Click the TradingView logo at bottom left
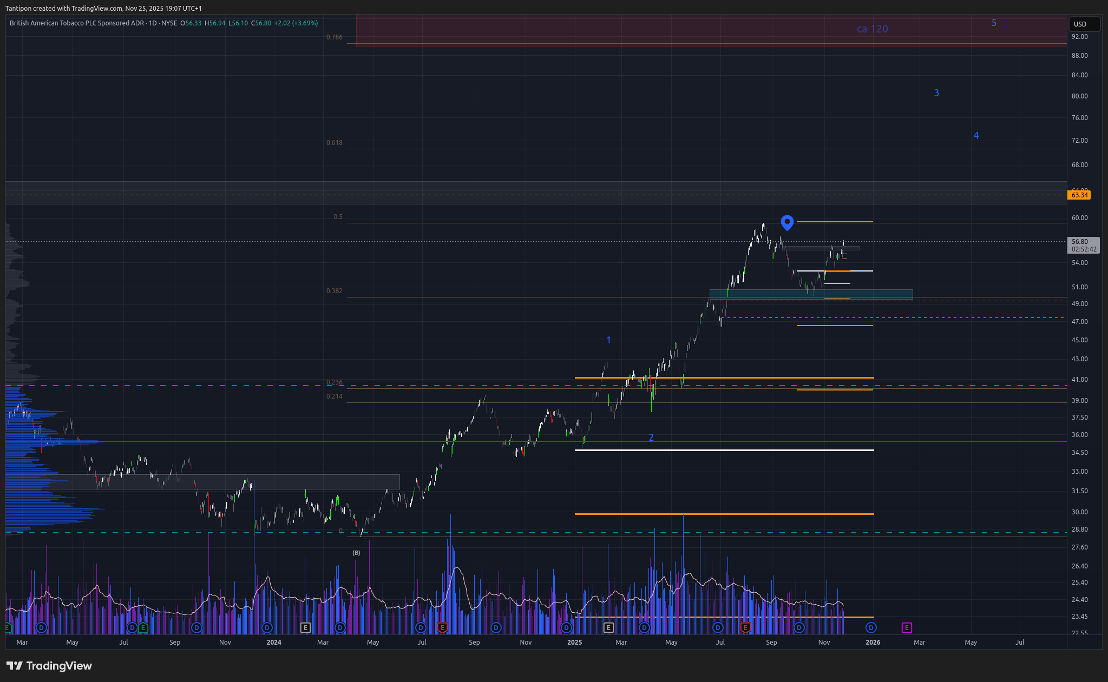1108x682 pixels. tap(49, 666)
